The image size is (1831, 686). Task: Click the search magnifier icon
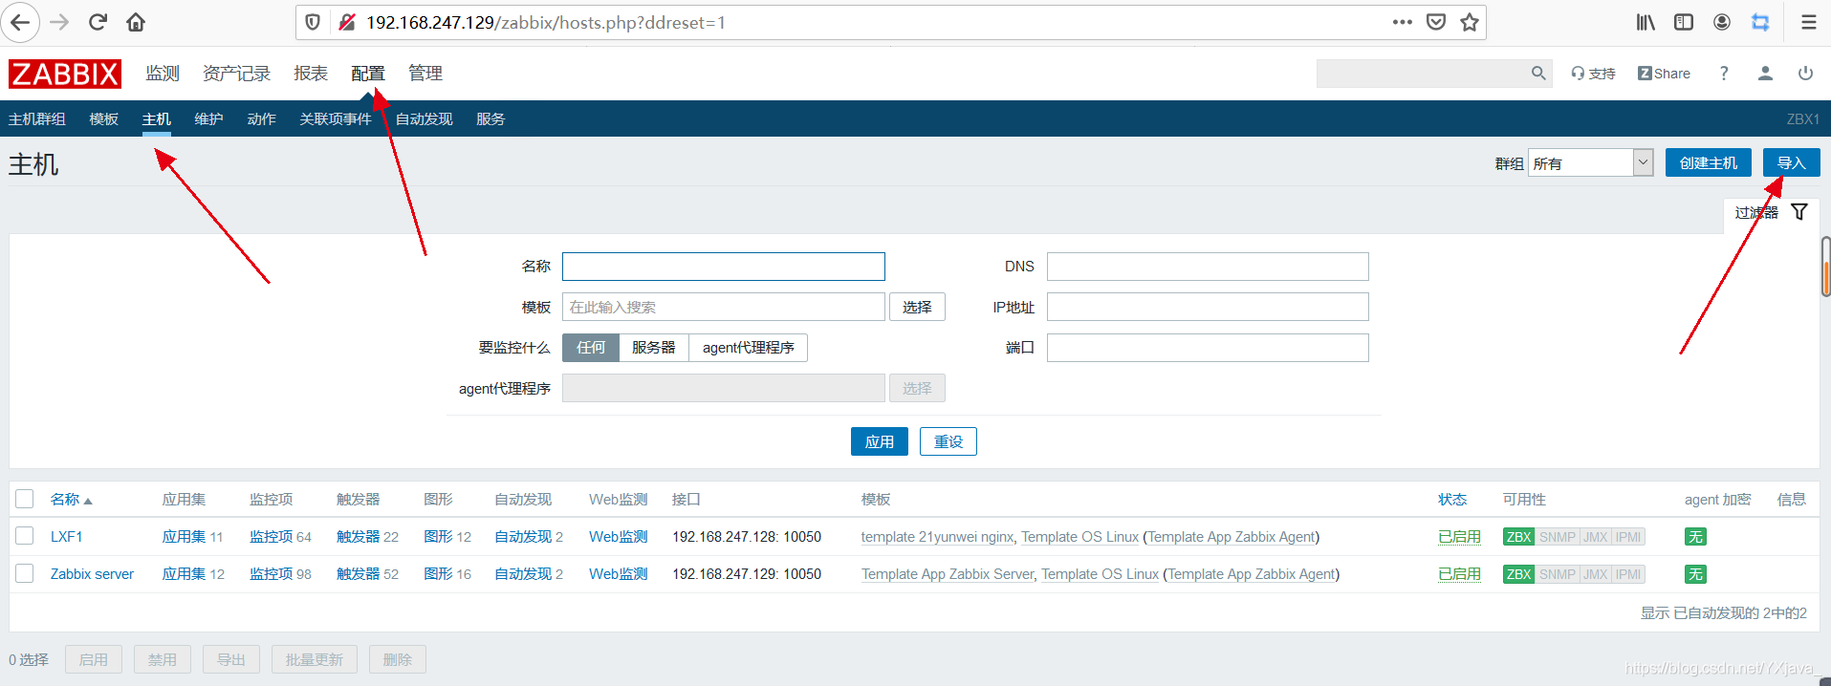[1538, 73]
